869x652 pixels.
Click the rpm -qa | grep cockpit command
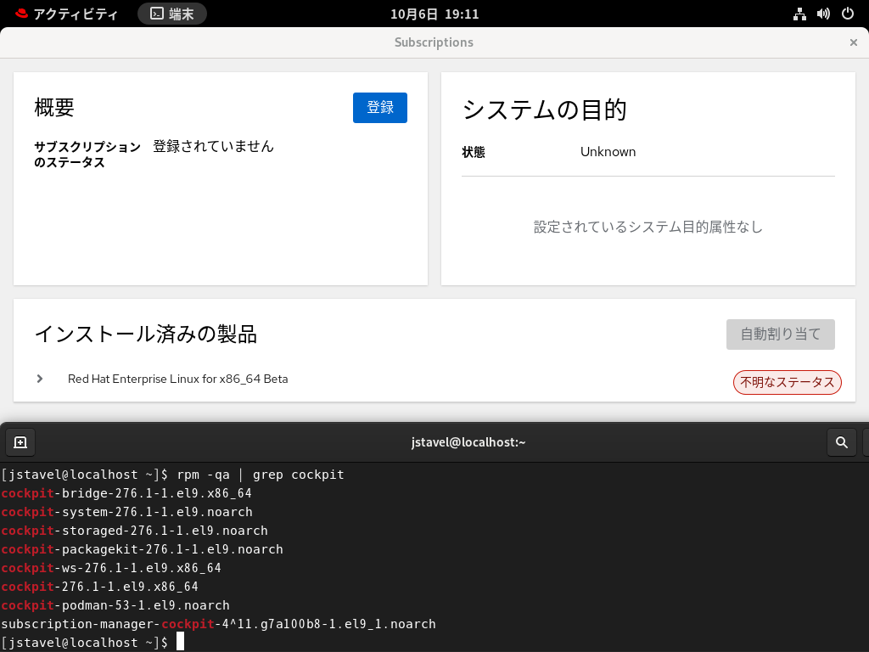[x=261, y=475]
